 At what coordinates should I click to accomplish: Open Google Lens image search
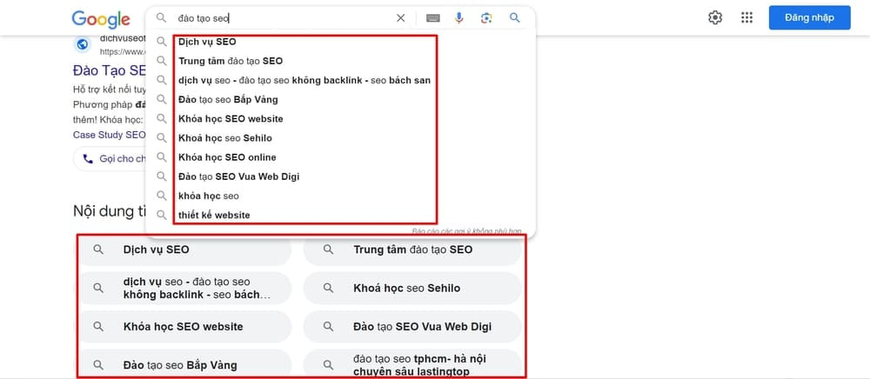(x=486, y=17)
